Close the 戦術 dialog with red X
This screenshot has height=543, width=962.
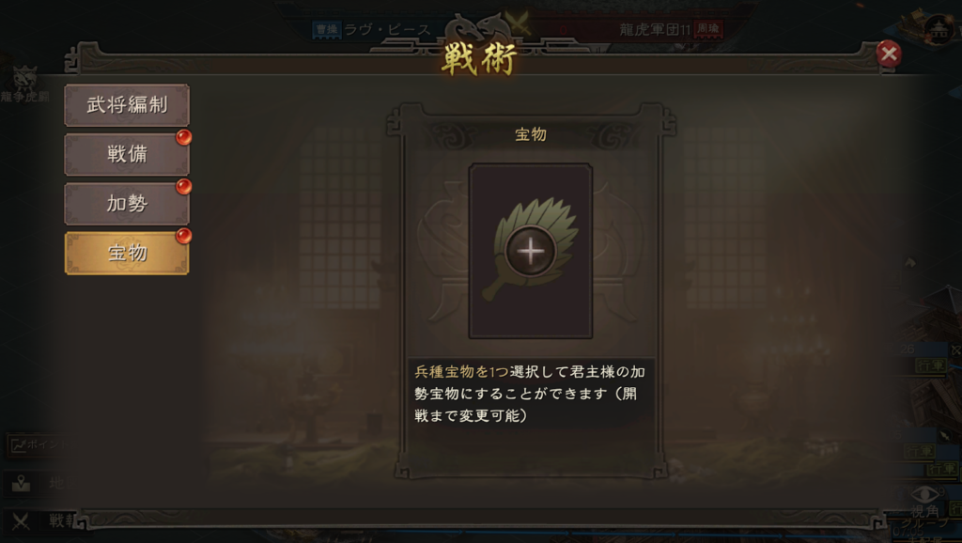tap(889, 54)
